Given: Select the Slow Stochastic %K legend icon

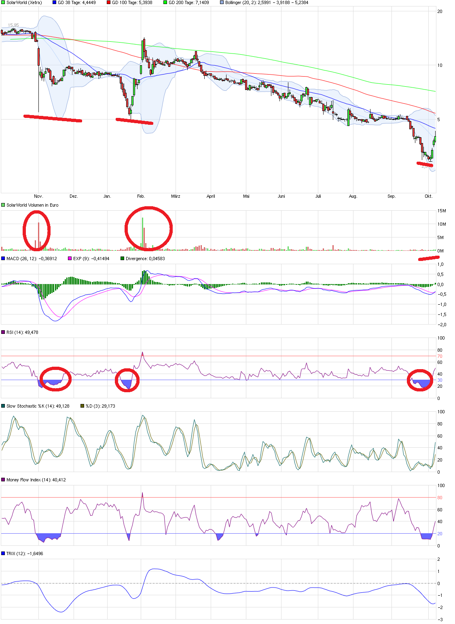Looking at the screenshot, I should [3, 405].
